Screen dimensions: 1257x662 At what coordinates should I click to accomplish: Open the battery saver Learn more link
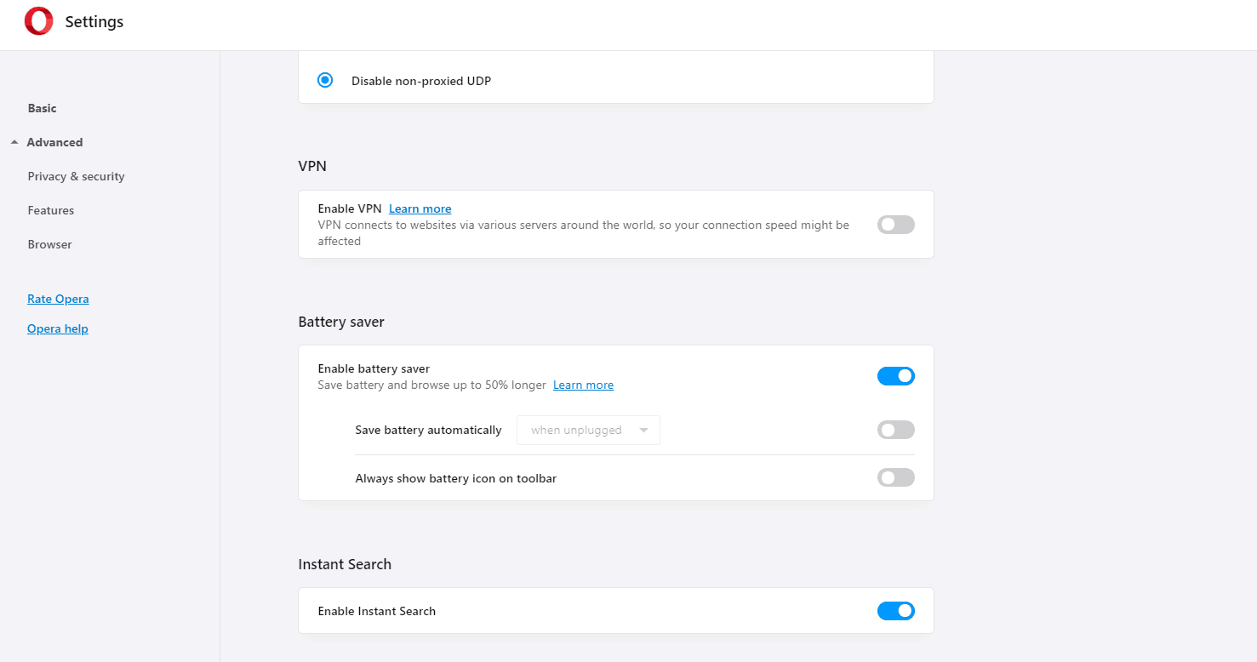583,385
